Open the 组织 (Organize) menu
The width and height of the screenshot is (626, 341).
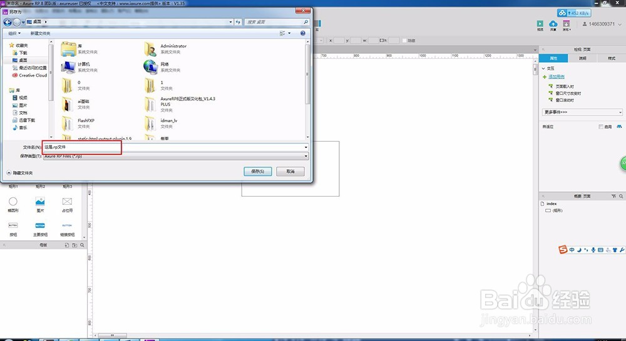pos(14,34)
